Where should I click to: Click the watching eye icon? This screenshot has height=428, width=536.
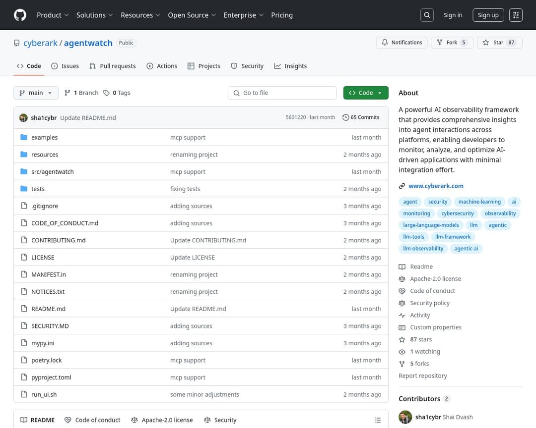[x=402, y=352]
